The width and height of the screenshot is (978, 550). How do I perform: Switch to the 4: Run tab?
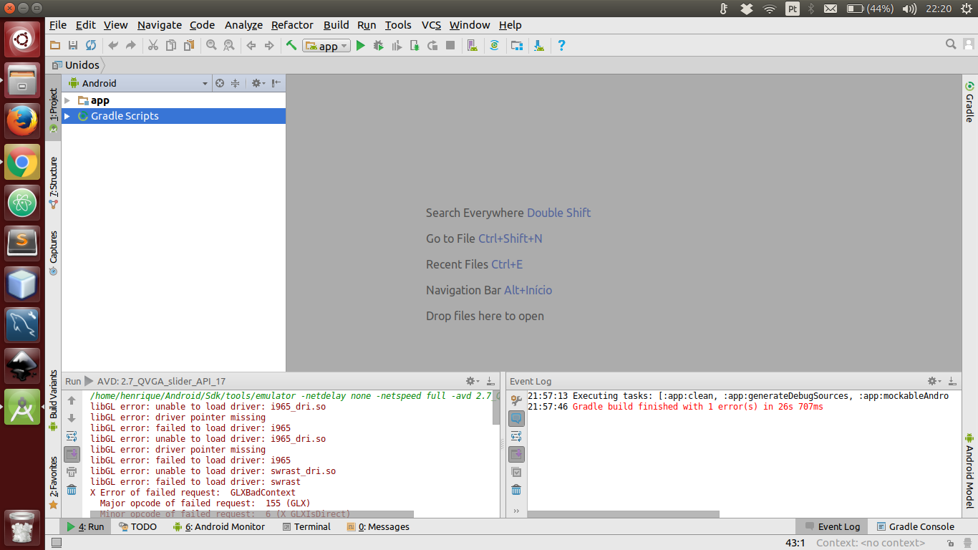point(85,526)
